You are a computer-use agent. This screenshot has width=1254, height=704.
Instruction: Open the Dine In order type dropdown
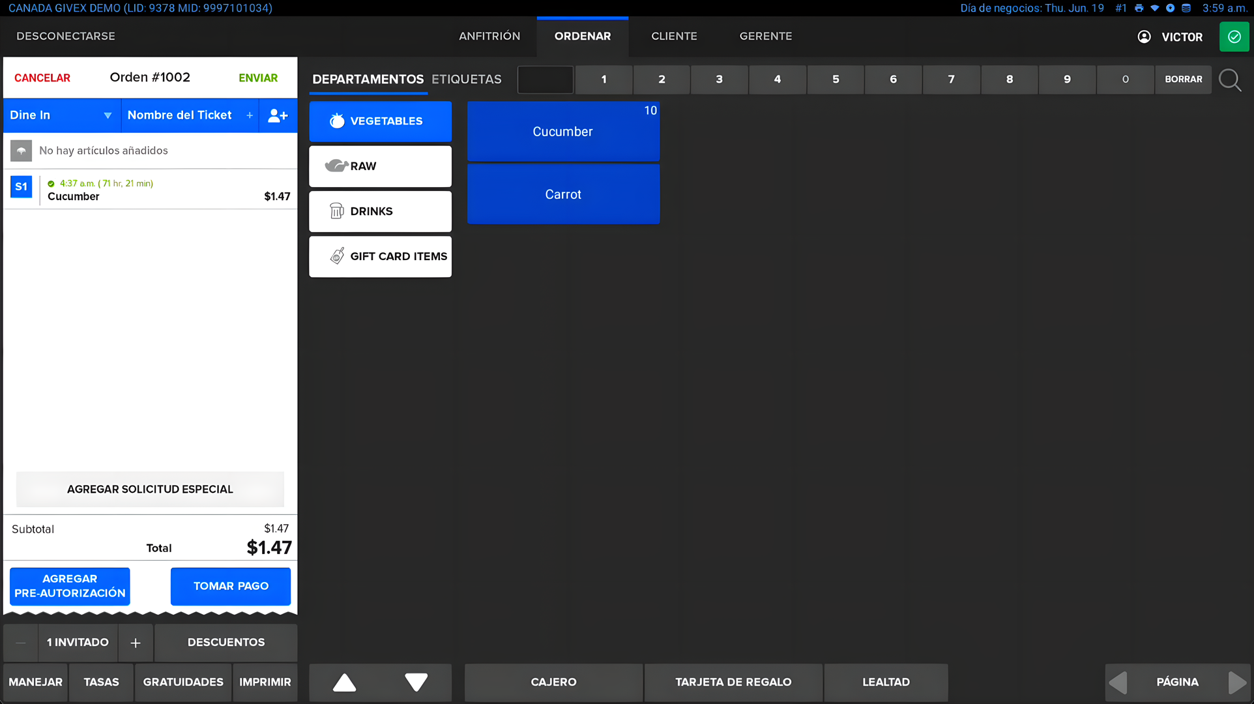[x=61, y=115]
